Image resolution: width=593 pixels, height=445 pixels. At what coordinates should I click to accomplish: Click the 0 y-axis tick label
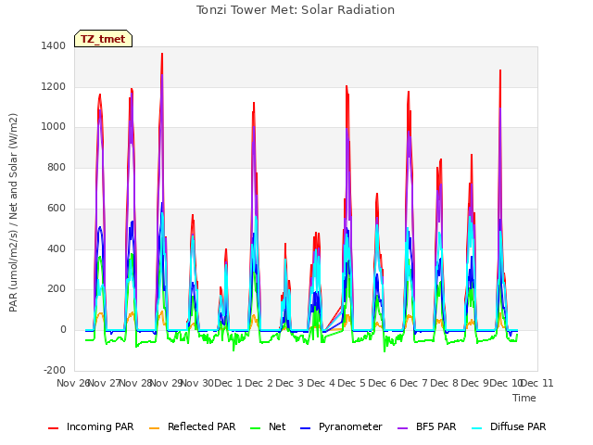pos(63,330)
